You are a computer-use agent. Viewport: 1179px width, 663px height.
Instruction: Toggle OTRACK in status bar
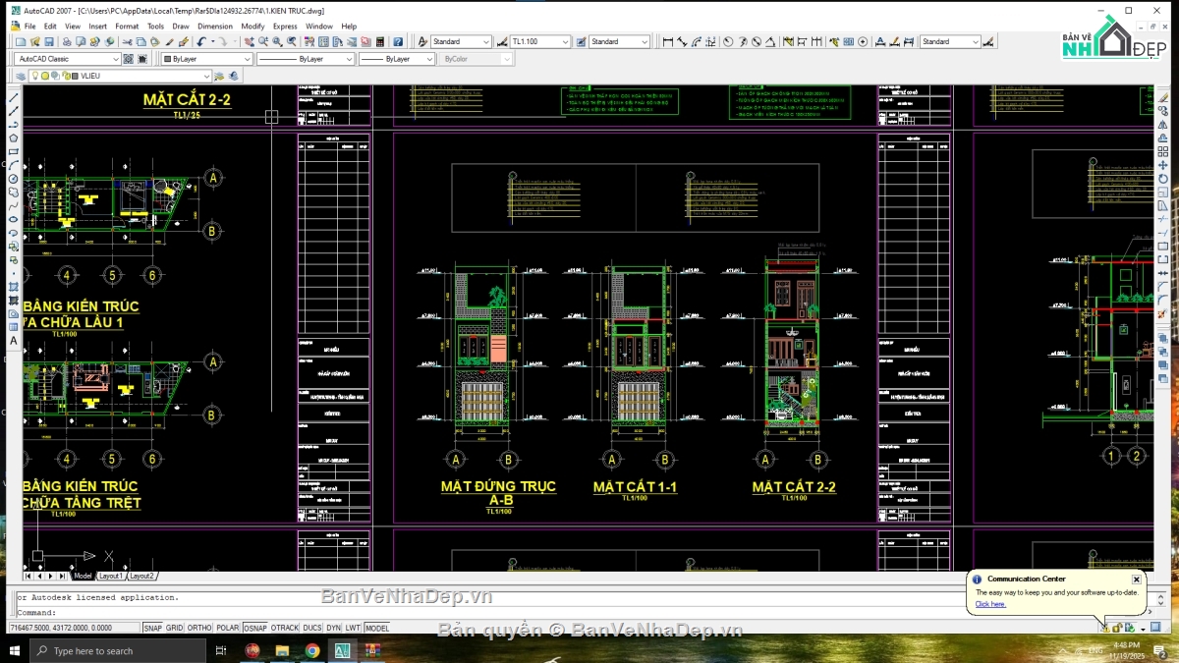tap(285, 628)
